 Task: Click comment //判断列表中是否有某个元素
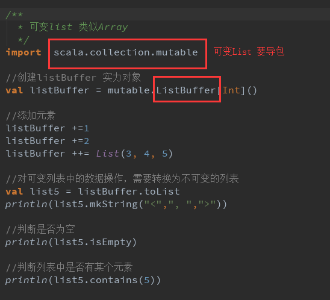click(69, 267)
